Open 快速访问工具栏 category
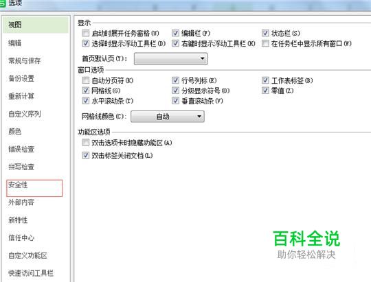This screenshot has width=371, height=282. coord(31,273)
